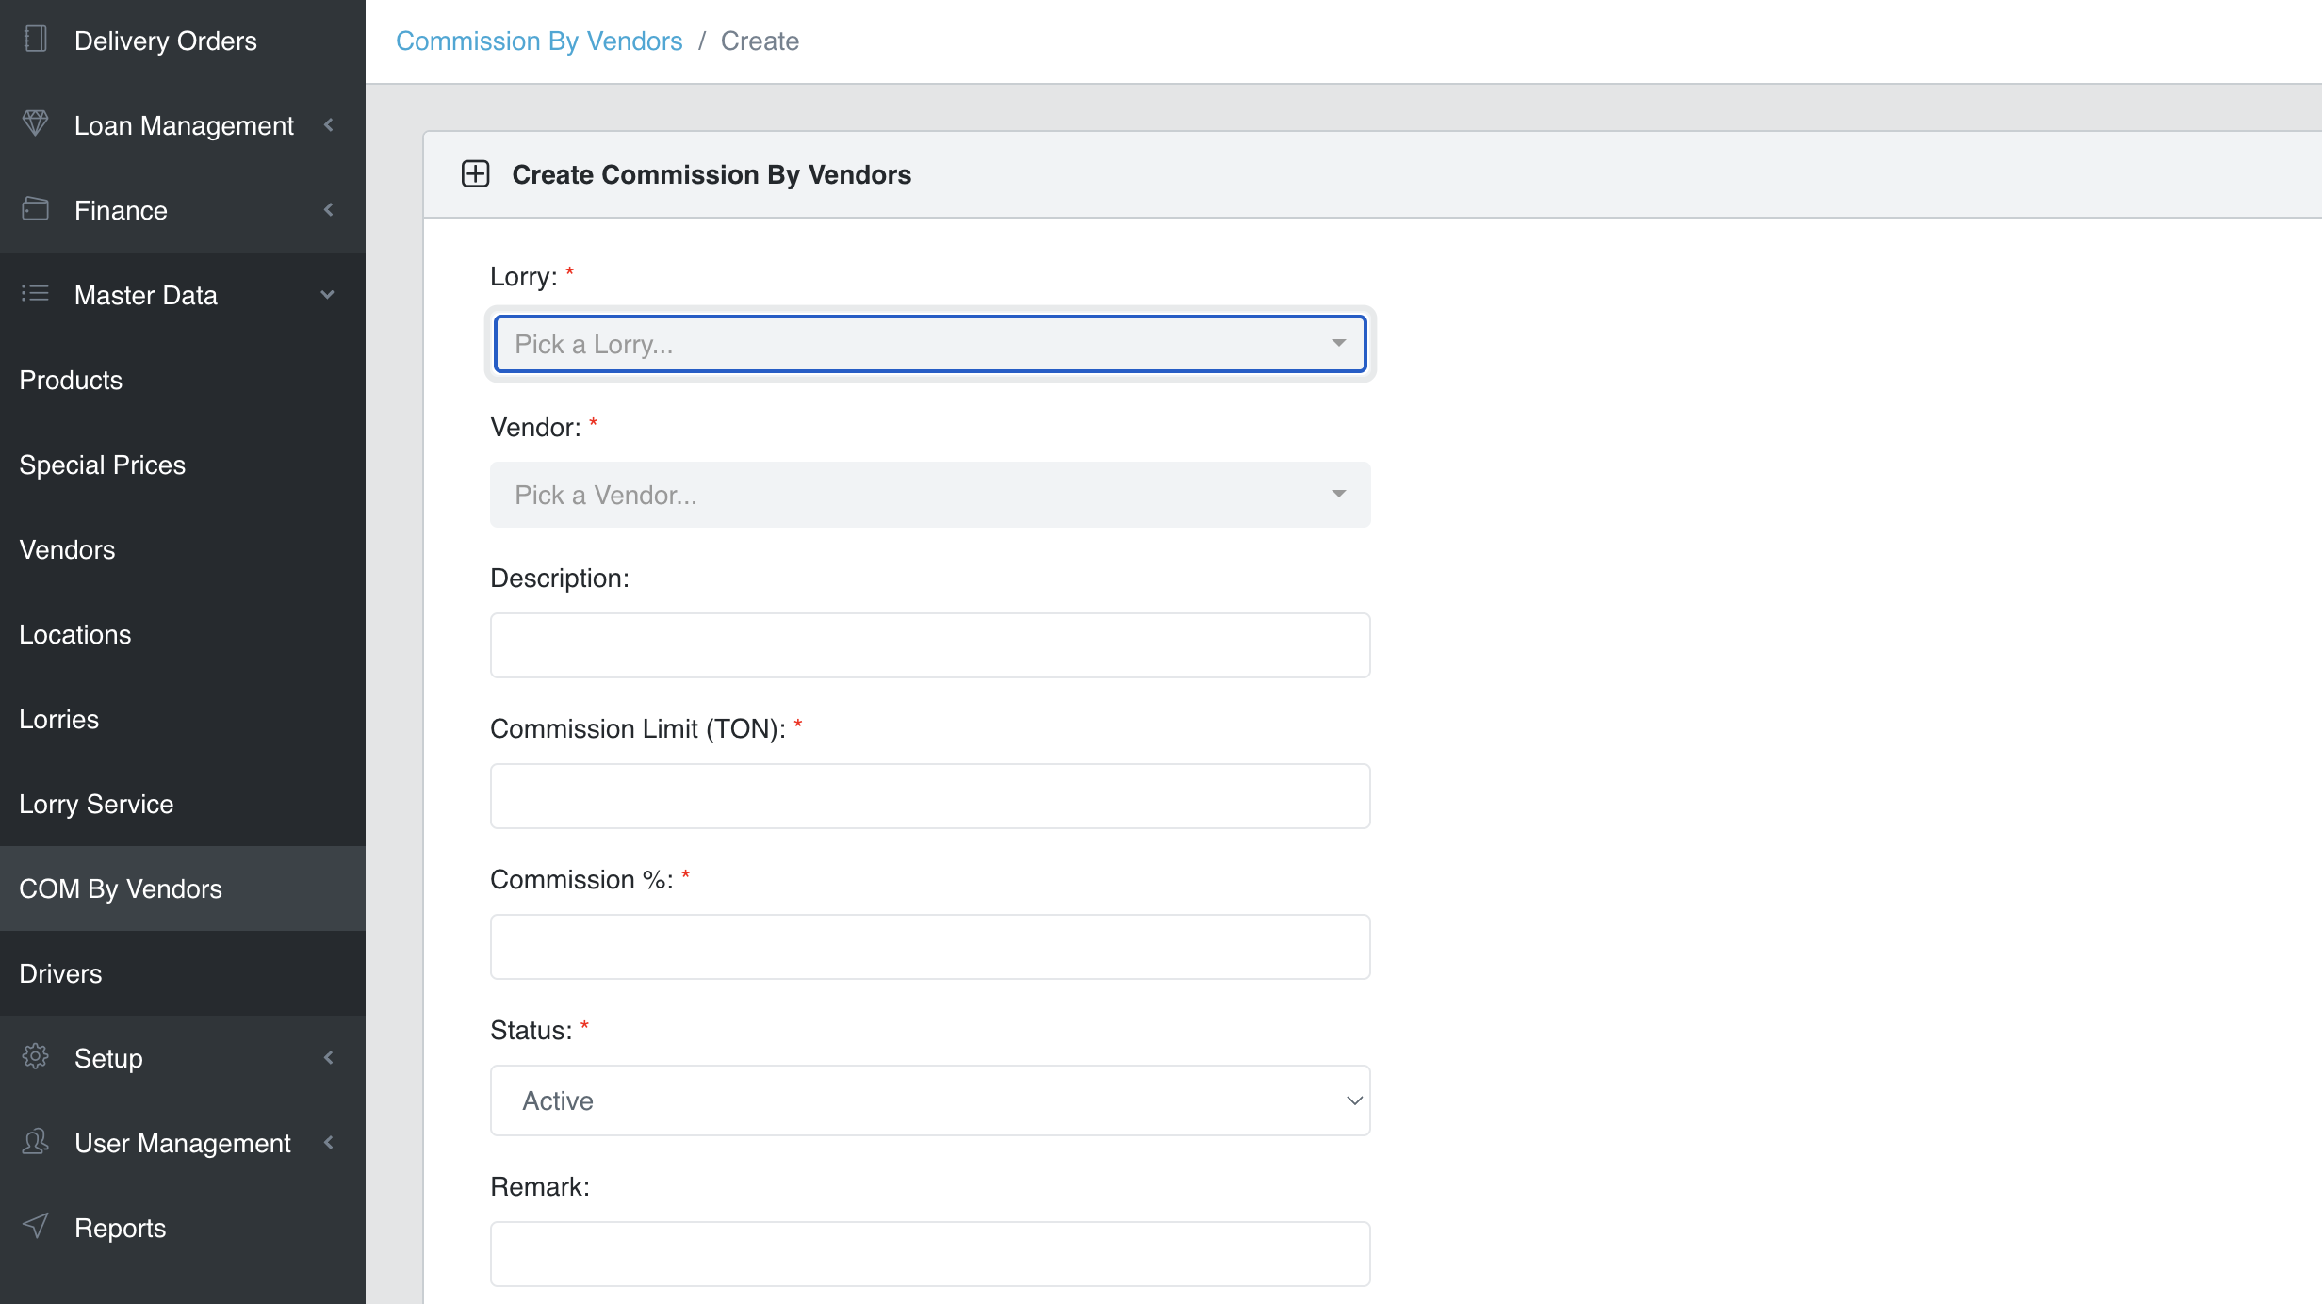The height and width of the screenshot is (1304, 2322).
Task: Click the Setup gear icon
Action: [x=35, y=1056]
